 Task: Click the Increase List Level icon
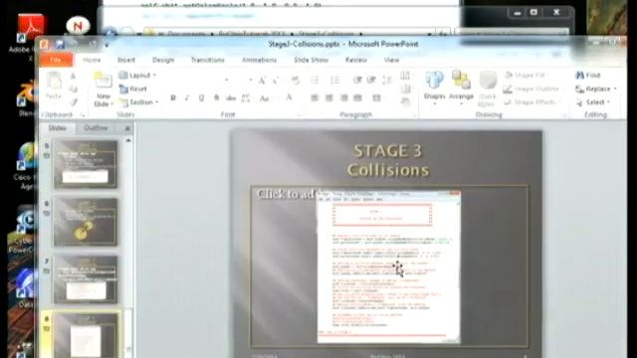point(371,81)
